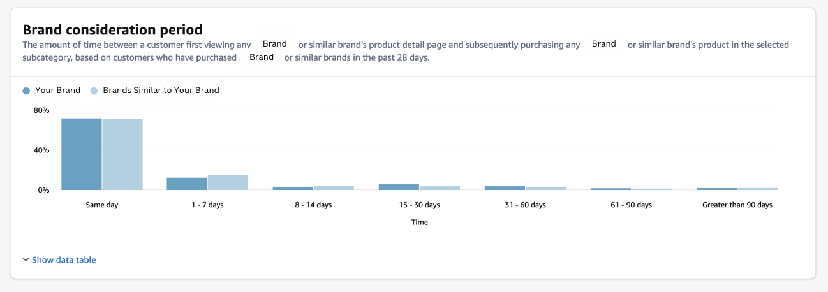
Task: Select Your Brand bar for Same day
Action: 82,154
